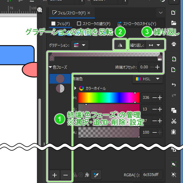Click the right stop handle on gradient bar
Image resolution: width=183 pixels, height=183 pixels.
click(x=160, y=57)
